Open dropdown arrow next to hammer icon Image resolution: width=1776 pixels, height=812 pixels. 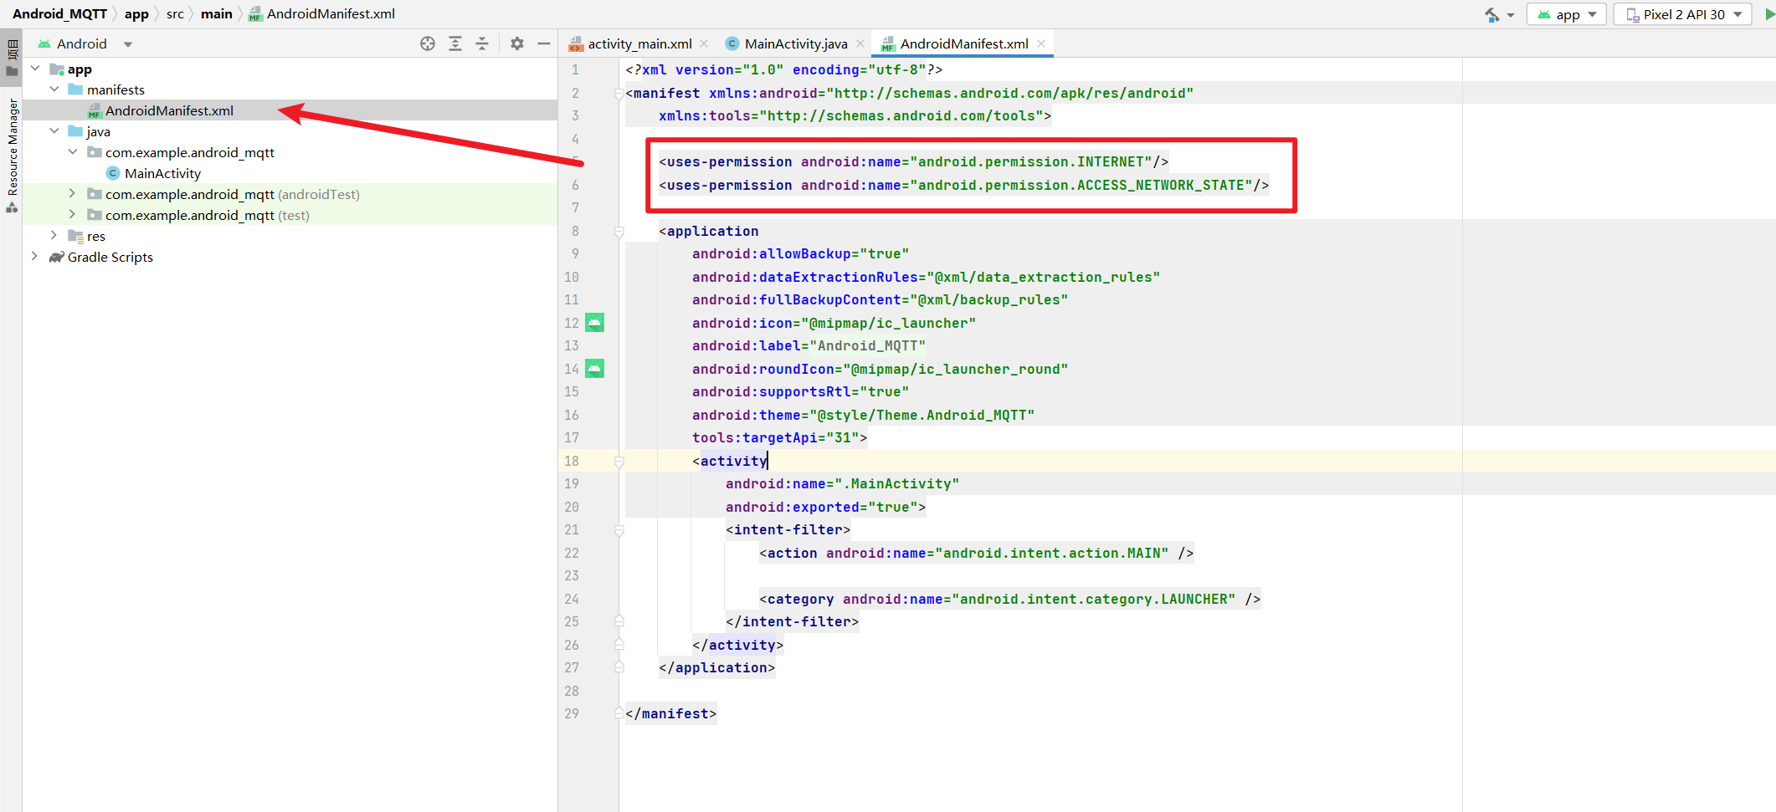[1511, 15]
